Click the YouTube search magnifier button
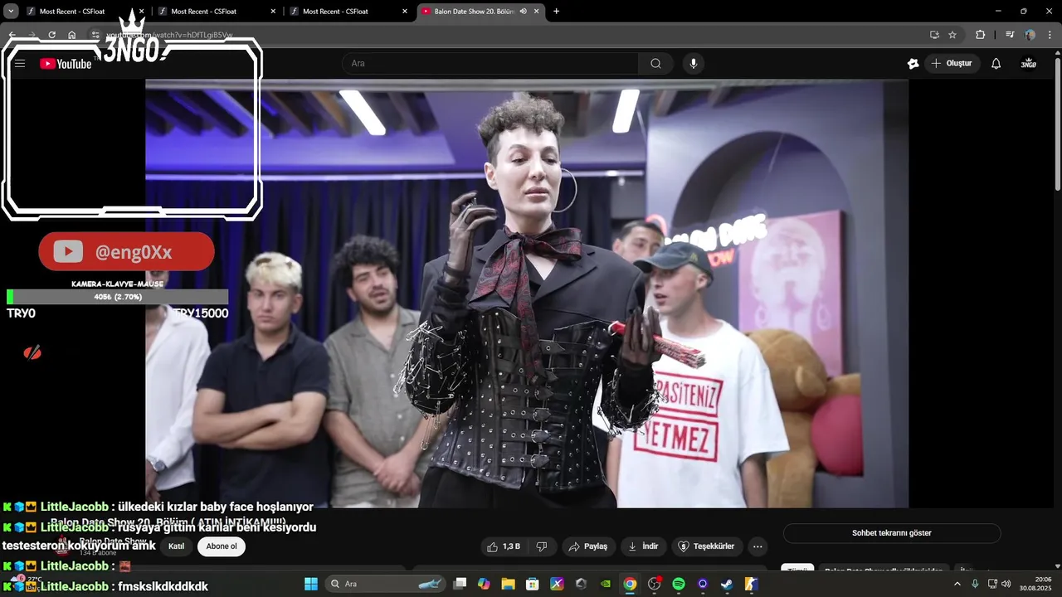Screen dimensions: 1062x597 coord(655,64)
